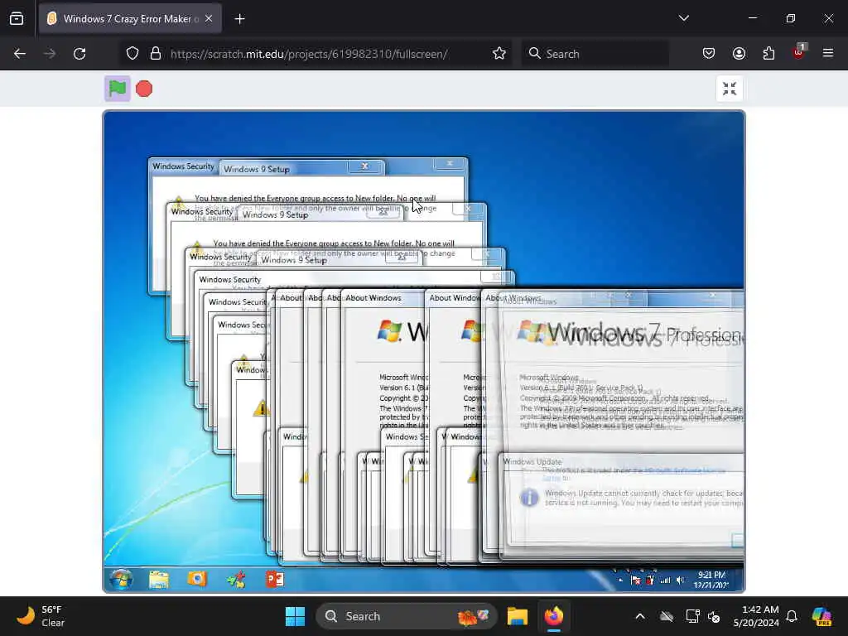This screenshot has height=636, width=848.
Task: Open Firefox hamburger application menu
Action: tap(828, 53)
